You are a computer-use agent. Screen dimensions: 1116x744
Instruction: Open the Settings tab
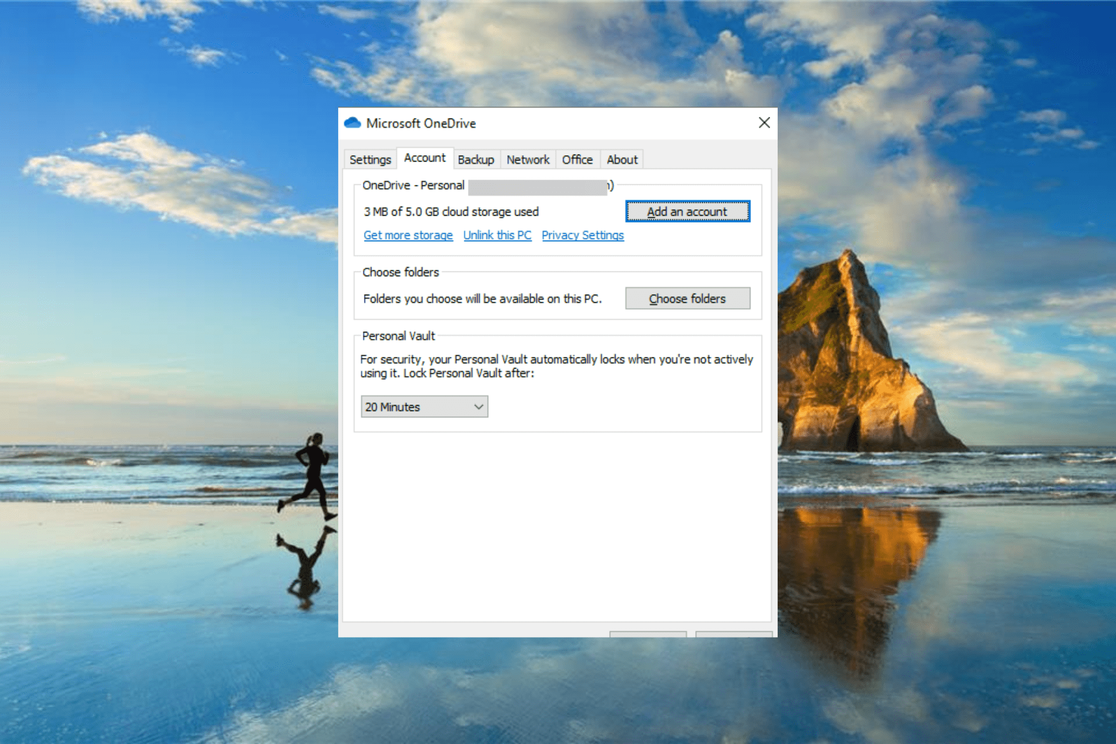click(x=370, y=159)
